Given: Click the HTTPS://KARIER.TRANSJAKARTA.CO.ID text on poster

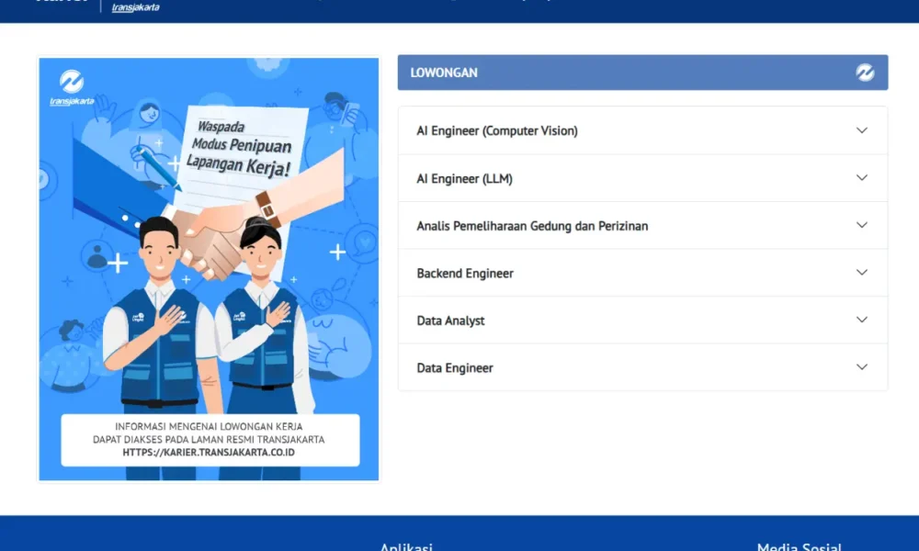Looking at the screenshot, I should (x=209, y=453).
